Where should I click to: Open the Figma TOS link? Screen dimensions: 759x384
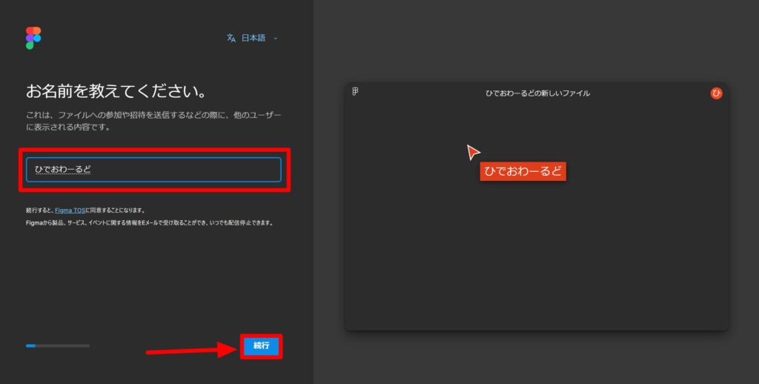tap(70, 211)
